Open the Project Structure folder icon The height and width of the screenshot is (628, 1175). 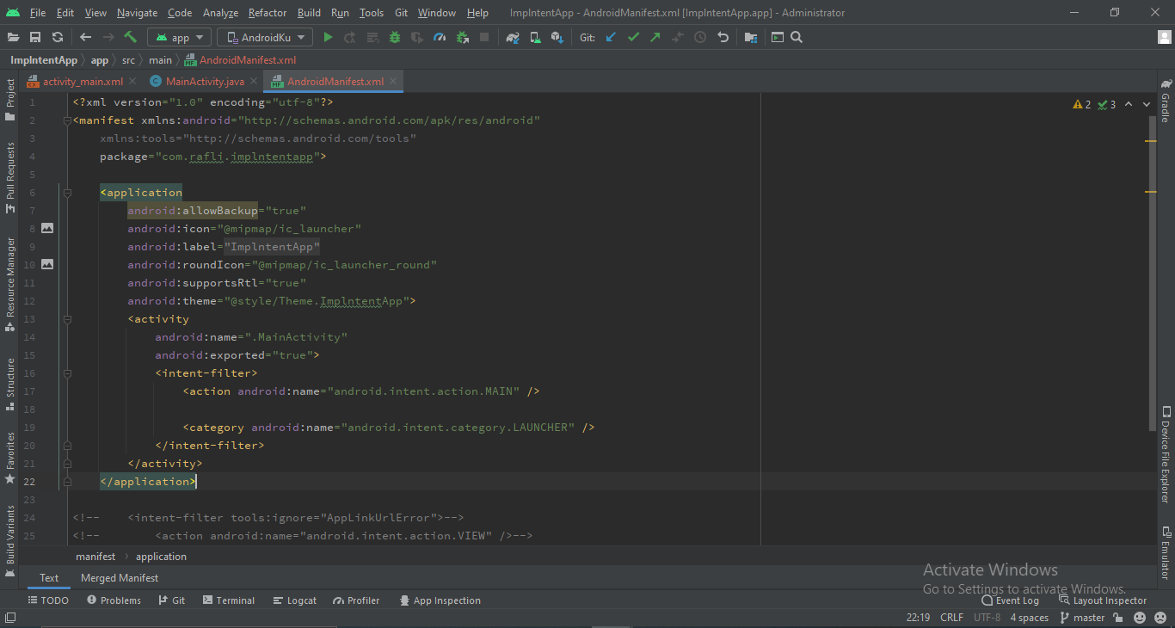(751, 37)
